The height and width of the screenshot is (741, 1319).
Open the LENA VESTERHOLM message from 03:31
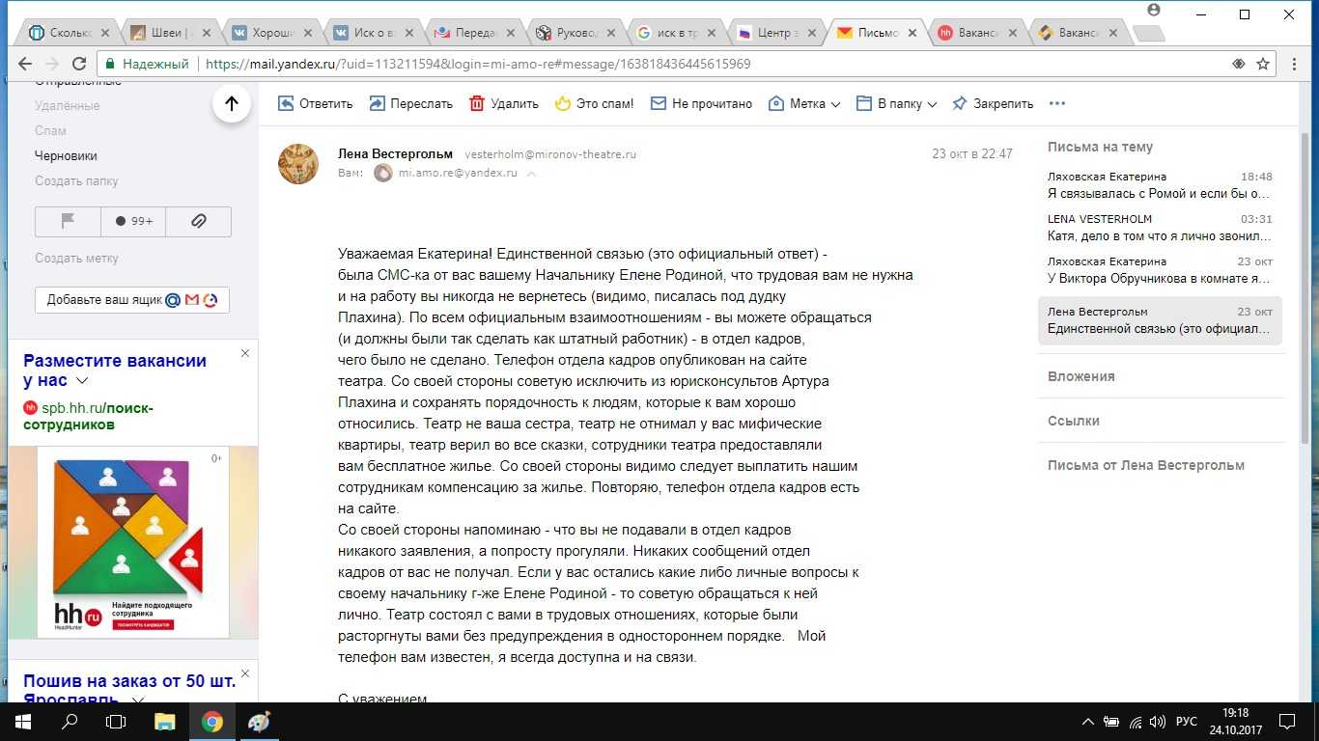click(1160, 228)
